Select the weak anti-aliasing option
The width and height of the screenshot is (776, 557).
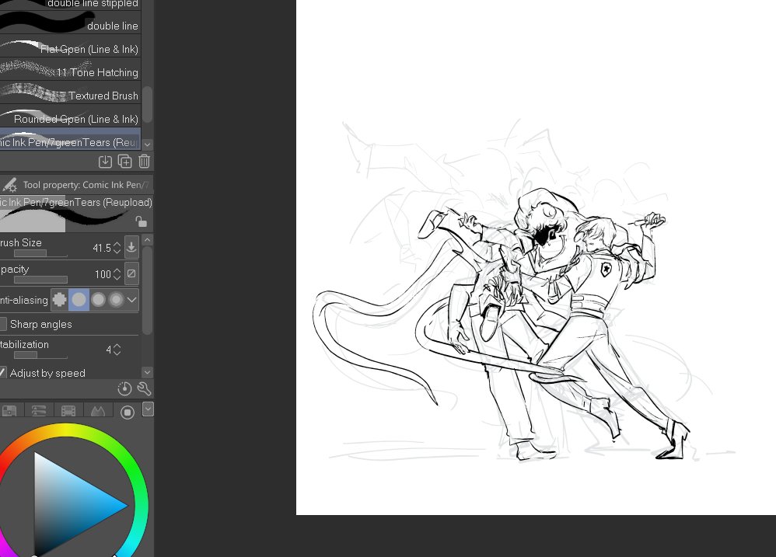(x=79, y=300)
